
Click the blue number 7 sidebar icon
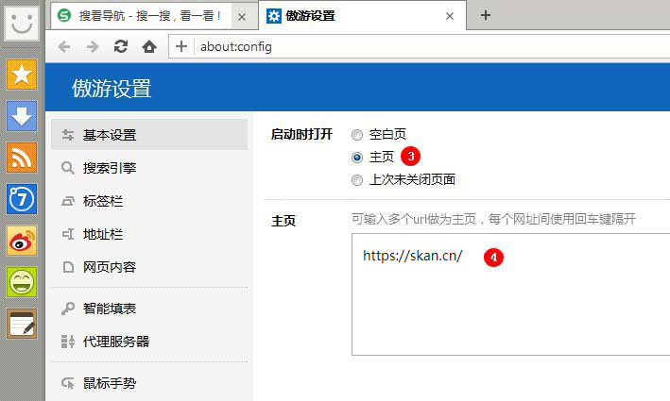pyautogui.click(x=22, y=199)
